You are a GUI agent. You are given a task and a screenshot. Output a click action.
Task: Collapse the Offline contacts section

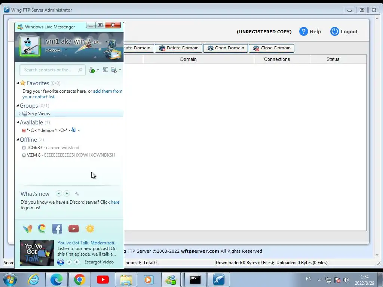18,140
